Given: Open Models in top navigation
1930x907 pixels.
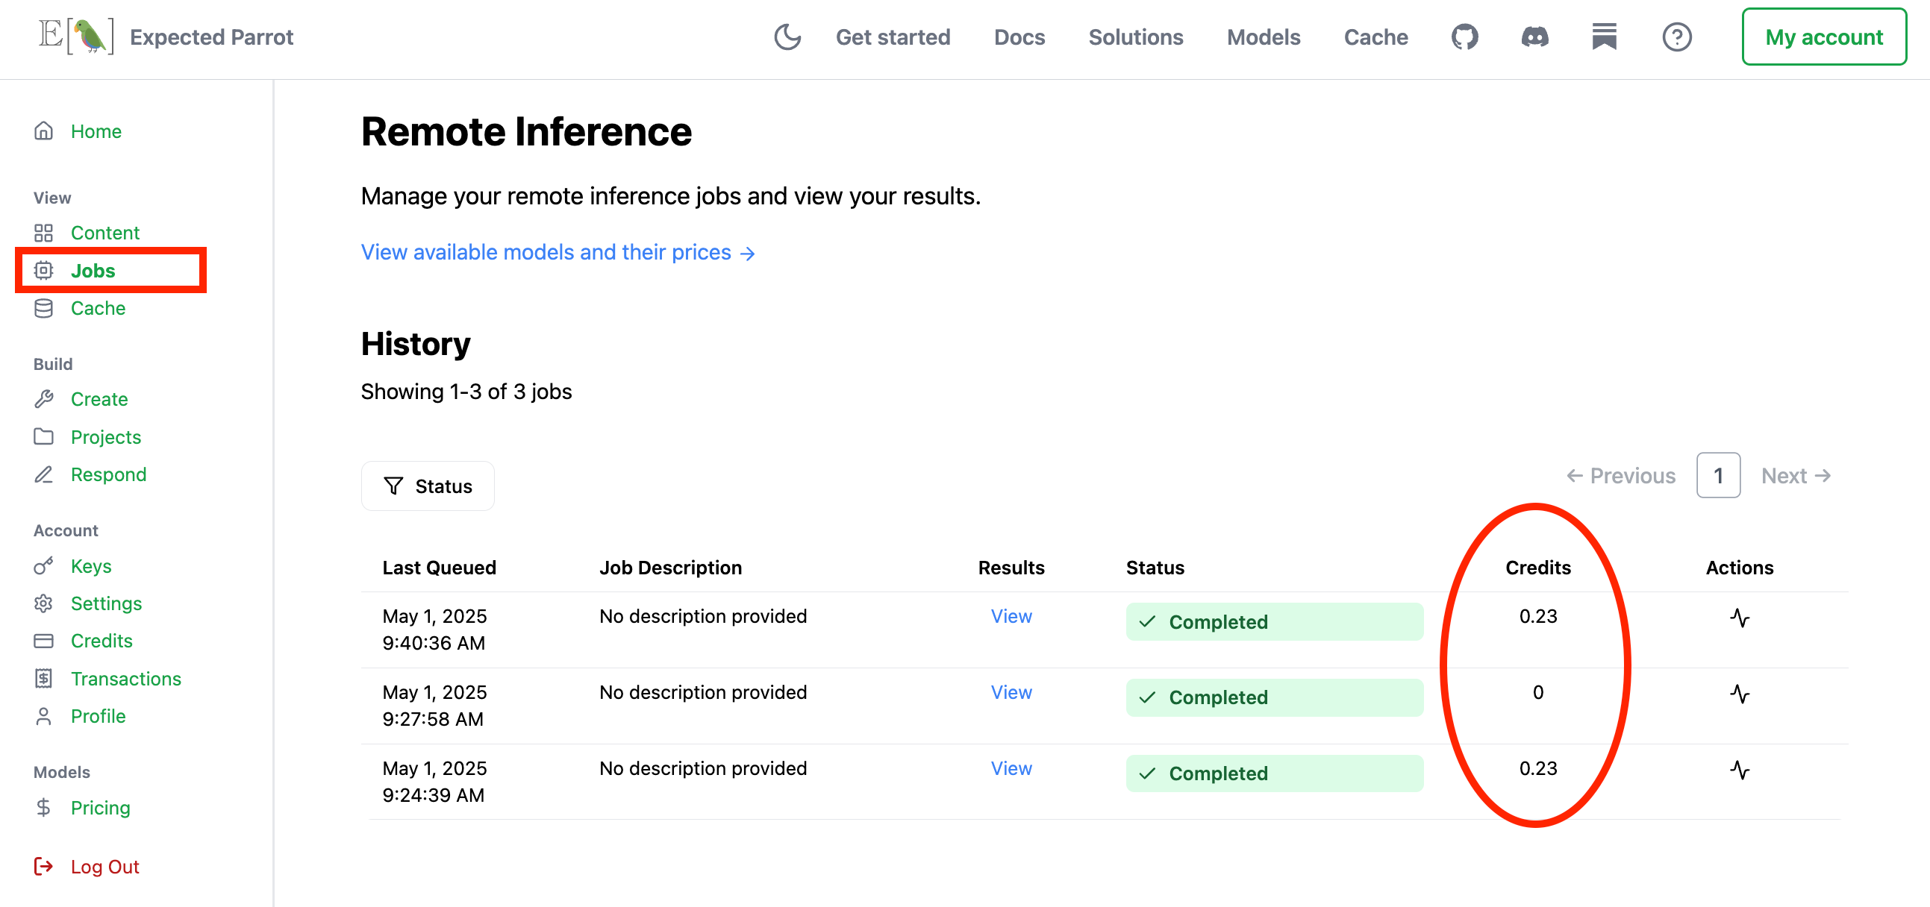Looking at the screenshot, I should click(x=1264, y=37).
